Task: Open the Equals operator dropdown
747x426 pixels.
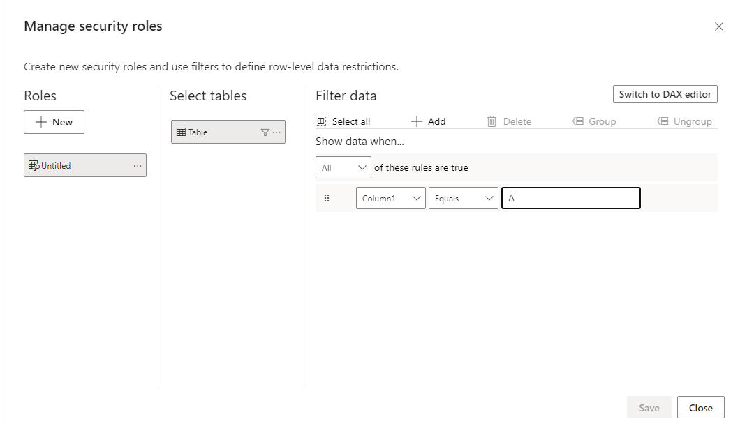Action: (463, 199)
